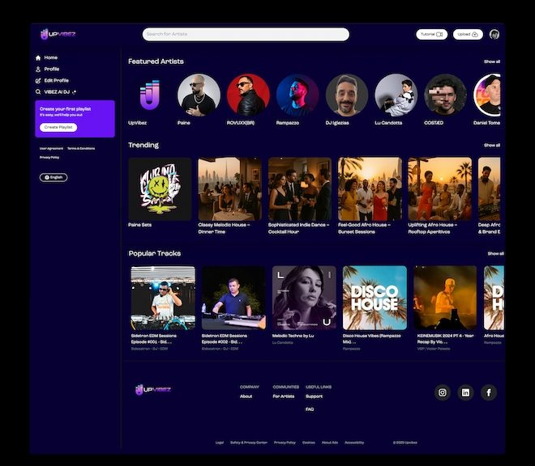535x466 pixels.
Task: Open For Artists footer link
Action: point(284,396)
